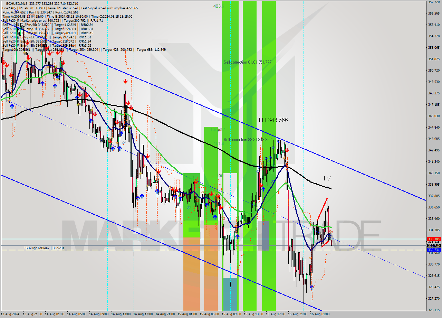The image size is (442, 318).
Task: Click the 'Target 250: 259.304' text
Action: (84, 49)
